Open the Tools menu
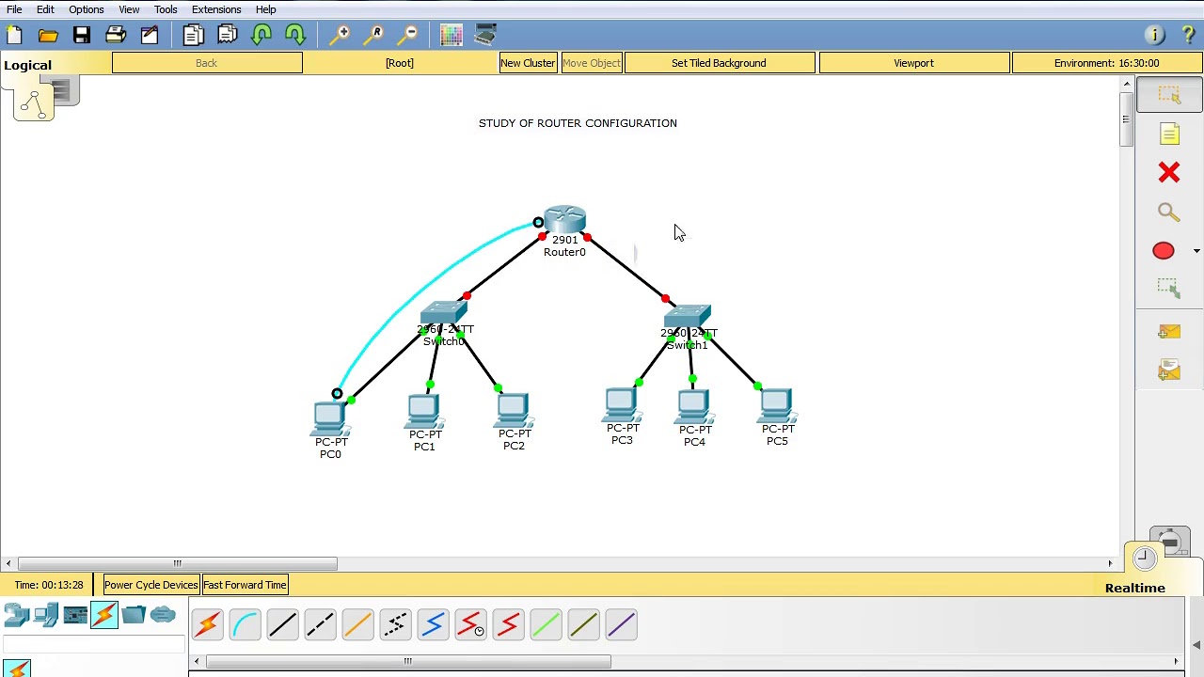The width and height of the screenshot is (1204, 677). [x=166, y=9]
